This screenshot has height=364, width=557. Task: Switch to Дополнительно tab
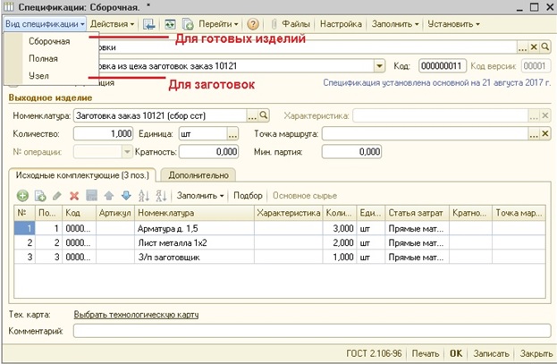pyautogui.click(x=198, y=175)
